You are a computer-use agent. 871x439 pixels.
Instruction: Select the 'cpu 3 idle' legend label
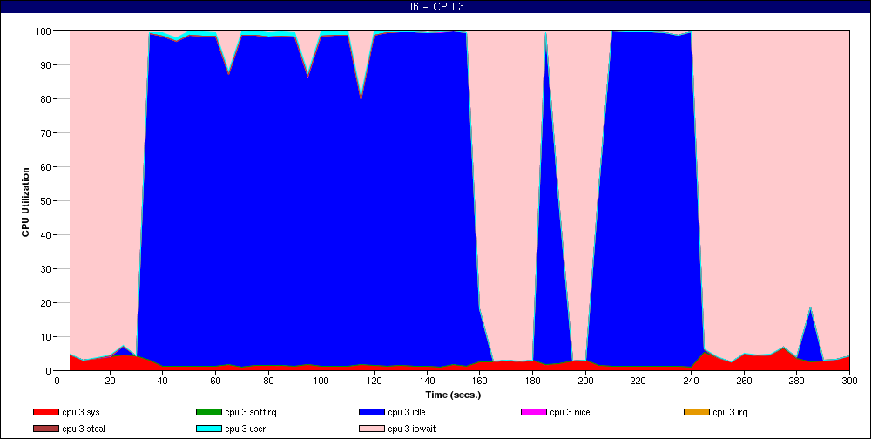coord(407,412)
